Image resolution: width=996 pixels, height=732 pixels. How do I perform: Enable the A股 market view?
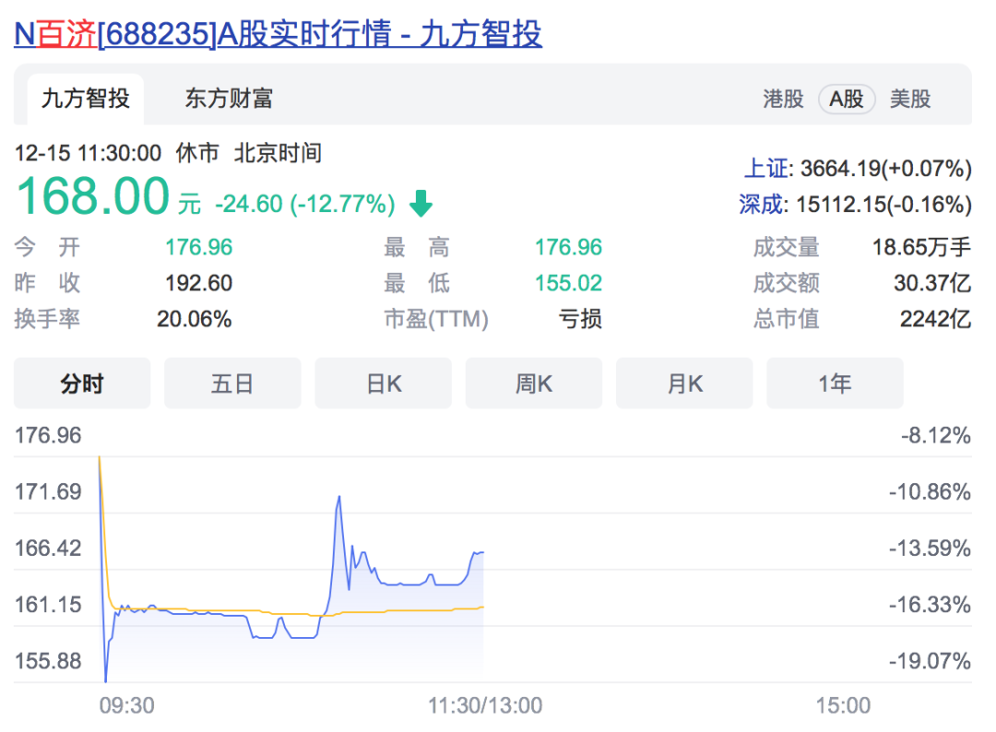pos(846,99)
